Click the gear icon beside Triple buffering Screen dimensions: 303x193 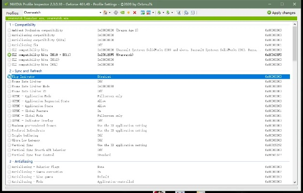[9, 136]
